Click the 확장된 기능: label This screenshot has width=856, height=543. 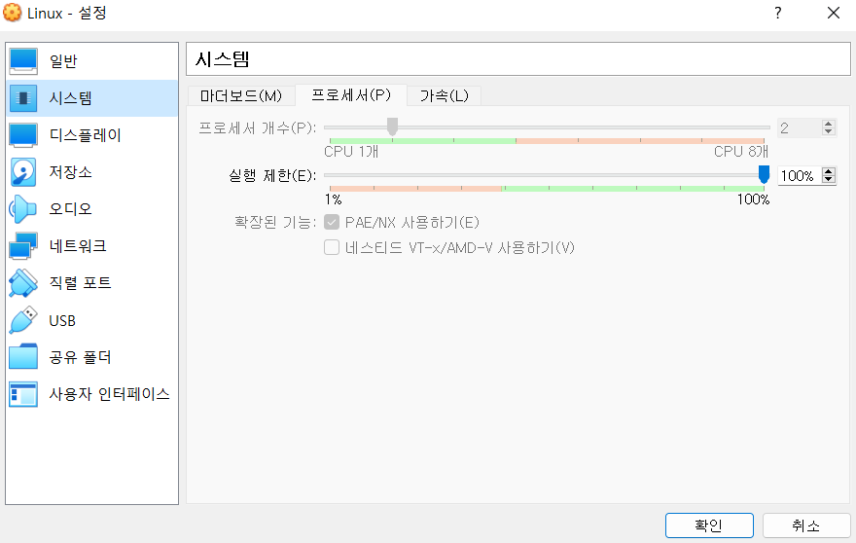click(x=275, y=222)
